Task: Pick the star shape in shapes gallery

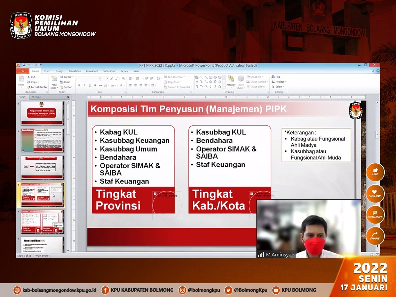Action: pyautogui.click(x=220, y=86)
